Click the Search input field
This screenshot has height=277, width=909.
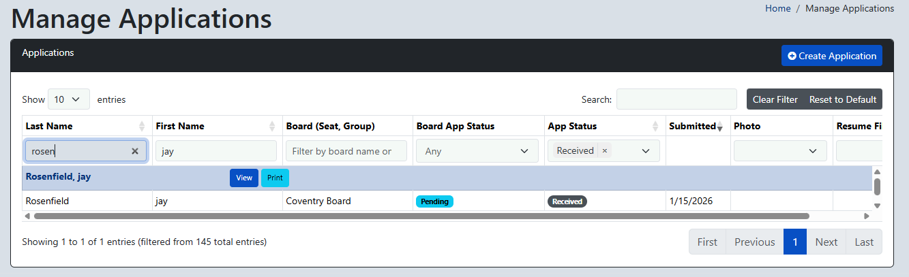676,99
